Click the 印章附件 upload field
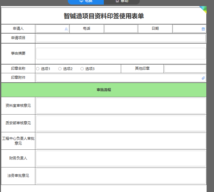214x192 pixels. (x=121, y=78)
